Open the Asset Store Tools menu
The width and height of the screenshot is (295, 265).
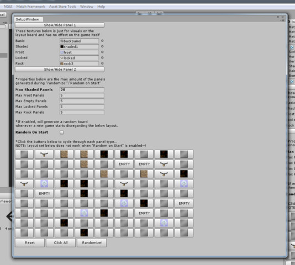(62, 7)
